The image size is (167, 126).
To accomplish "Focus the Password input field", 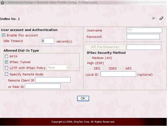I will [143, 37].
